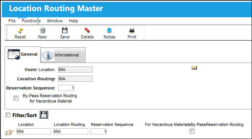Click the Reservation Sequence field in General tab
This screenshot has height=139, width=252.
(66, 88)
